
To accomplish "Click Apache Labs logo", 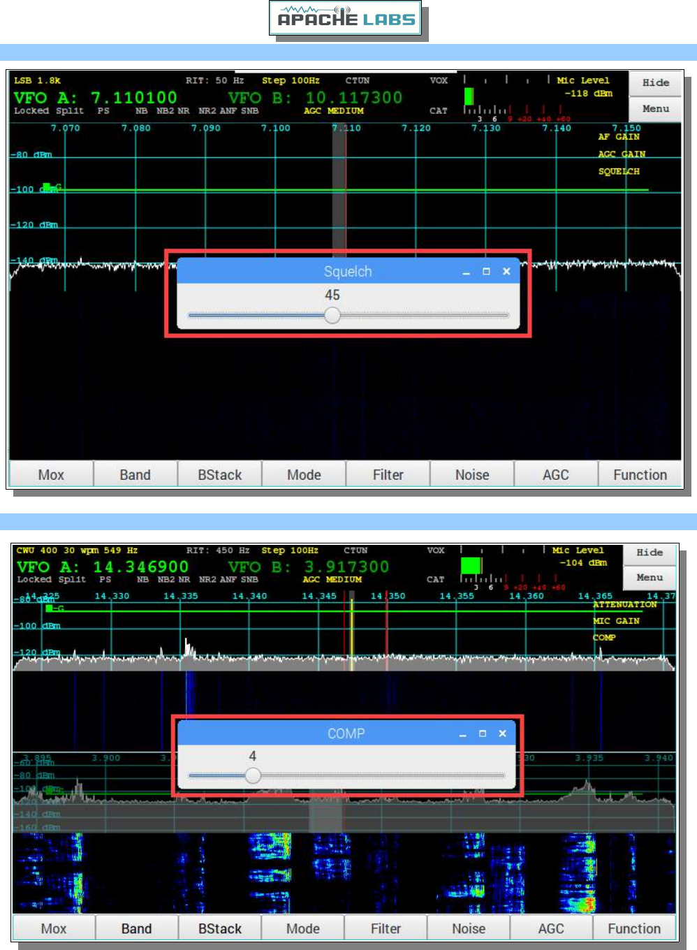I will [x=346, y=19].
